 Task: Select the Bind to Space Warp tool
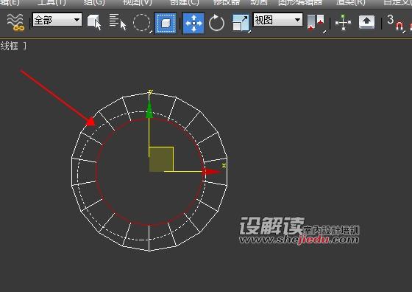tap(15, 22)
